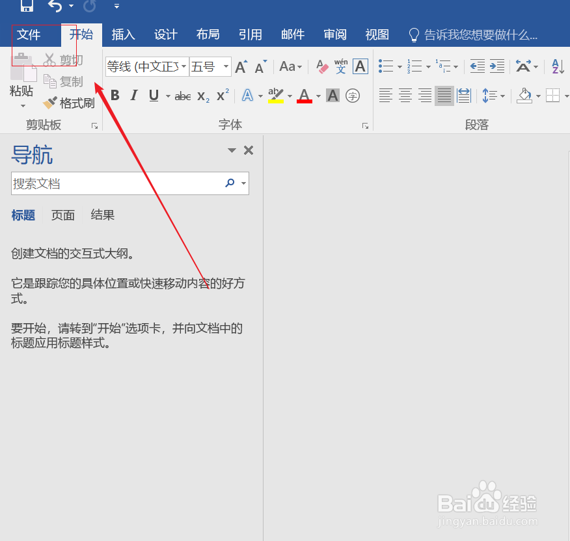570x541 pixels.
Task: Clear all formatting with eraser icon
Action: pos(322,66)
